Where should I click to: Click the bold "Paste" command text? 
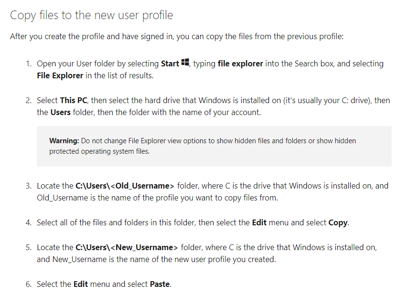160,284
